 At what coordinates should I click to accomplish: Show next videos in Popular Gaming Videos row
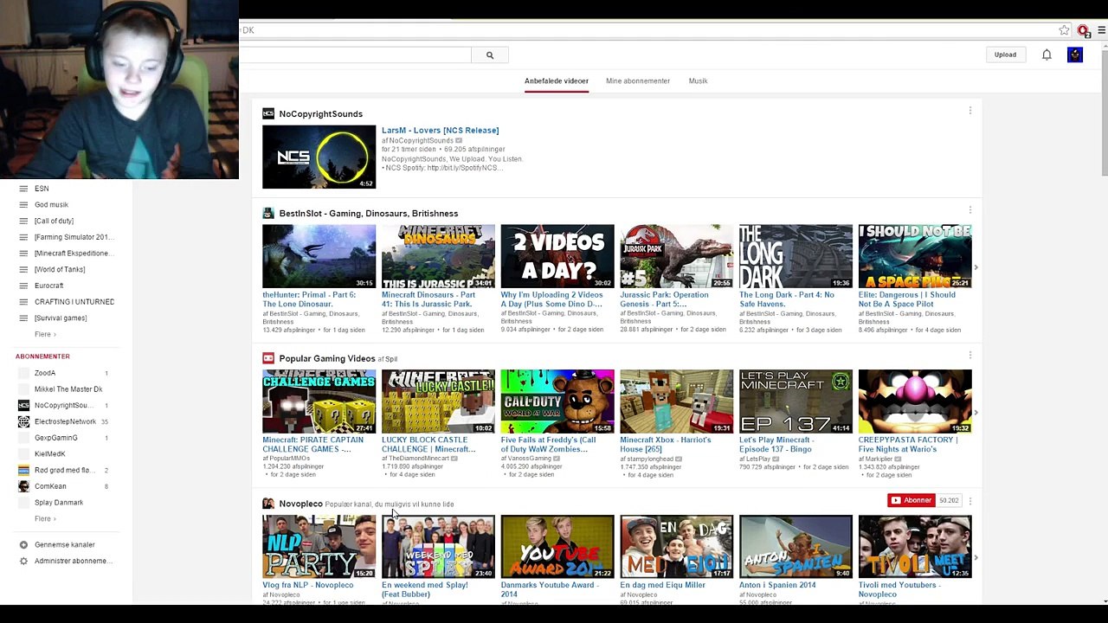coord(976,413)
